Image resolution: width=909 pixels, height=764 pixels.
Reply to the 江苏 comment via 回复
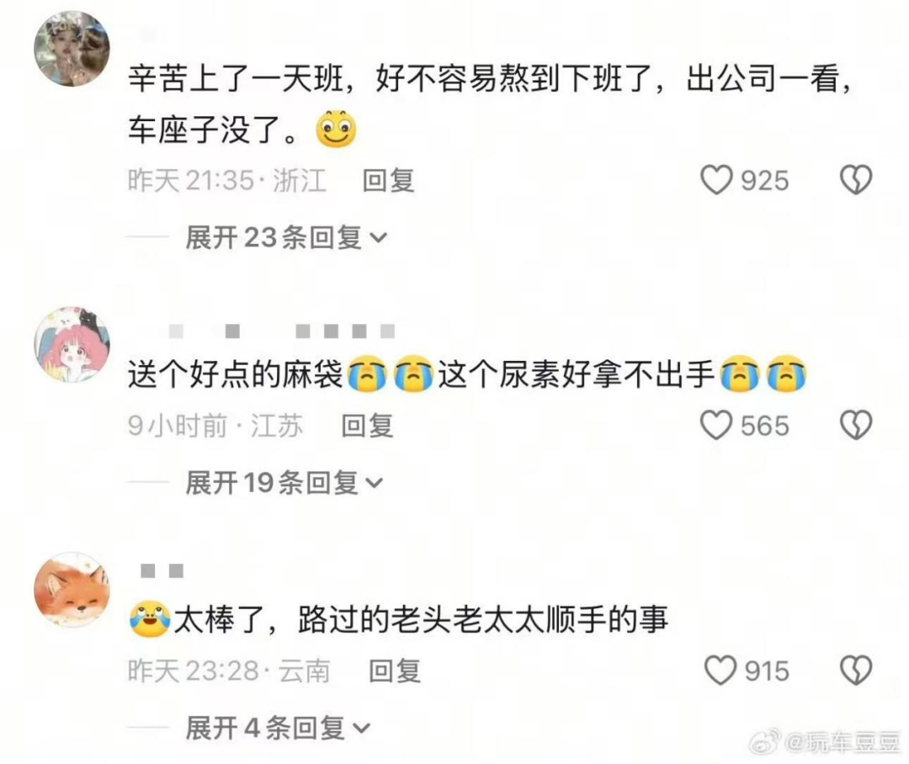click(x=367, y=426)
